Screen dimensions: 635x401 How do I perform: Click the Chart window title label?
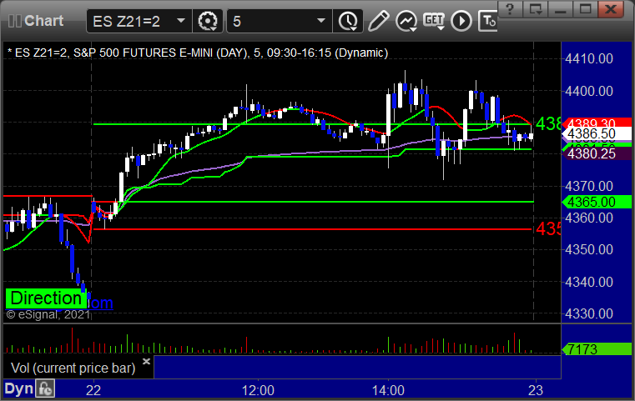[x=43, y=21]
